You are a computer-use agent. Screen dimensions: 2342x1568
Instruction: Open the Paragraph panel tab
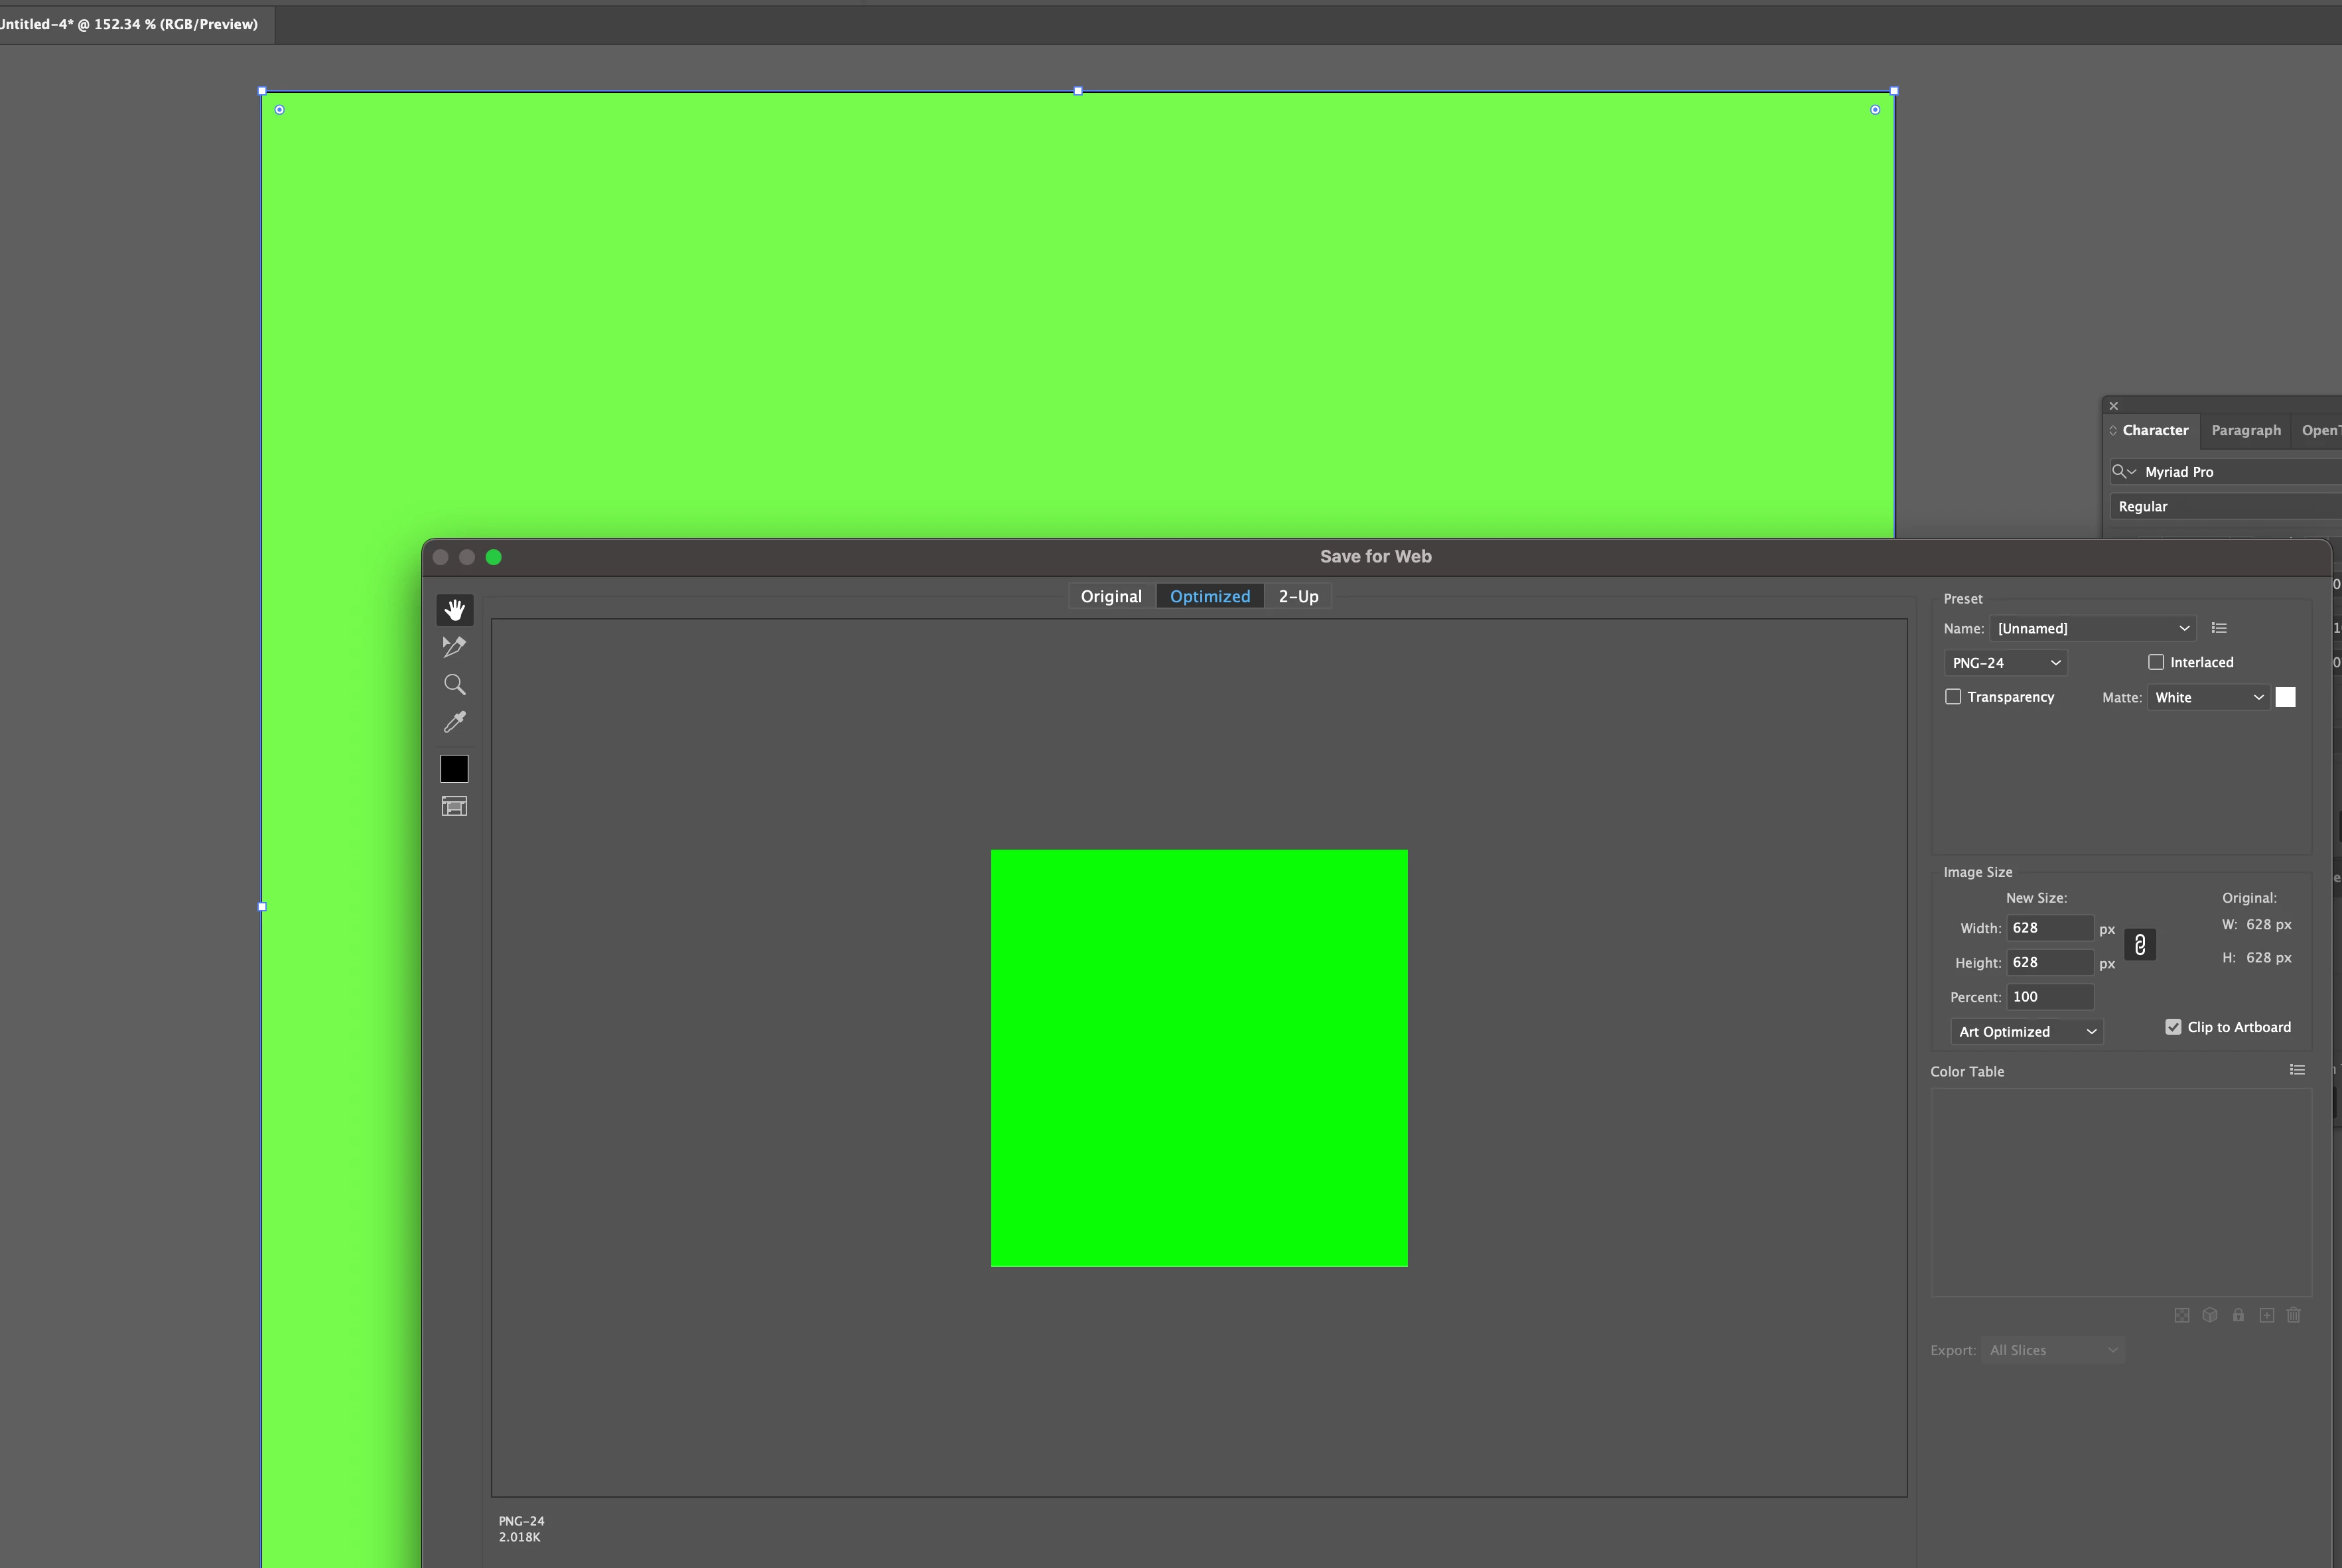pos(2245,430)
